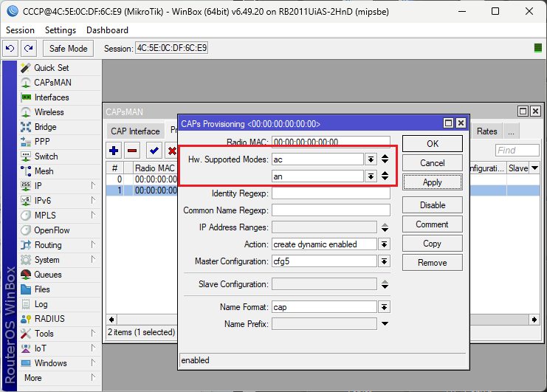Click the Remove button
The height and width of the screenshot is (392, 547).
click(x=433, y=263)
